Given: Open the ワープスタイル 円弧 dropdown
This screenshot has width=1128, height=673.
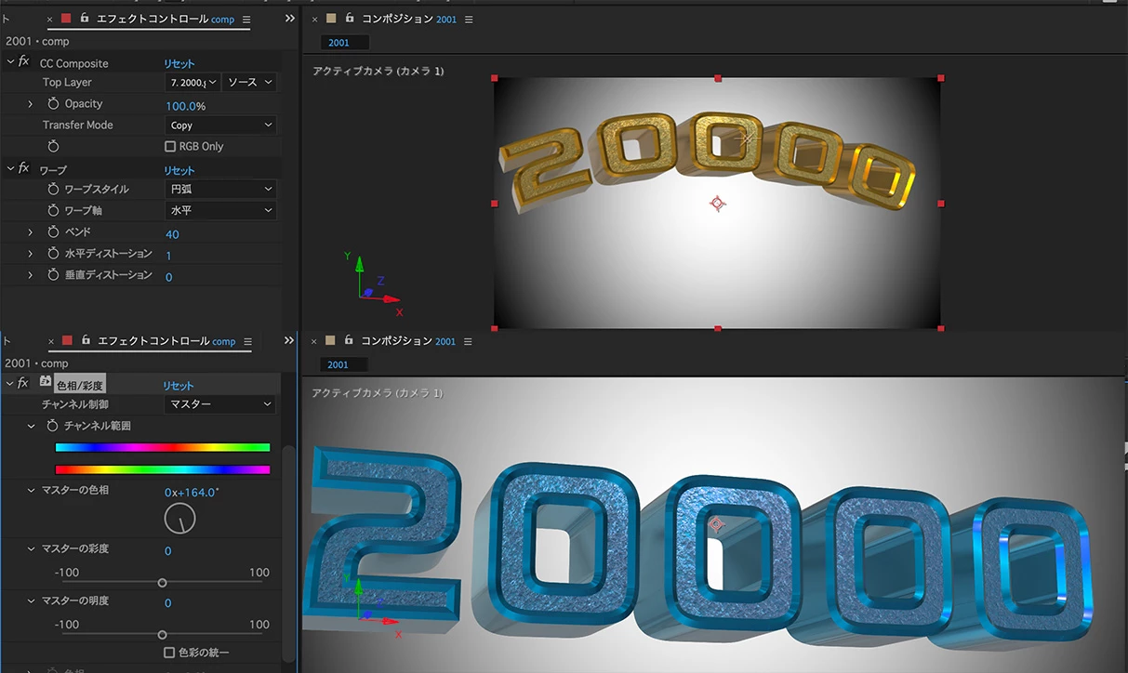Looking at the screenshot, I should pyautogui.click(x=221, y=189).
